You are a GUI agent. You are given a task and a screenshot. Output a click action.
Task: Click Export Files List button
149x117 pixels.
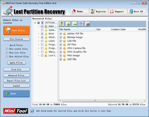click(16, 81)
